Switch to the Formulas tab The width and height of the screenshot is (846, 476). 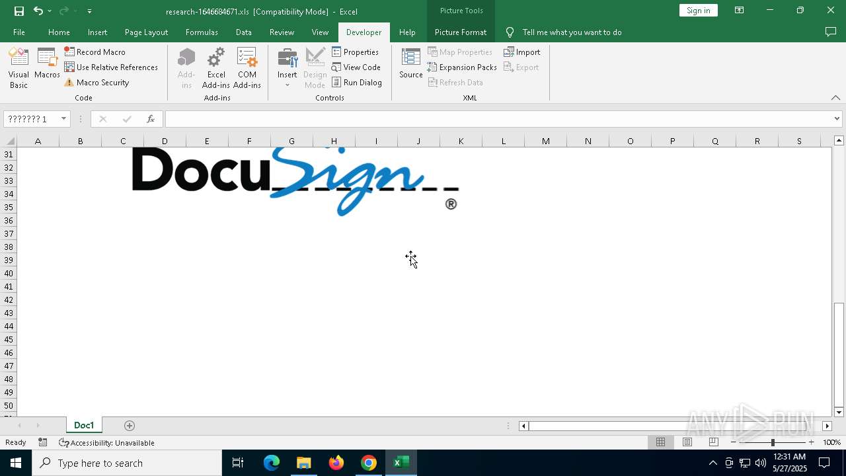[x=202, y=32]
